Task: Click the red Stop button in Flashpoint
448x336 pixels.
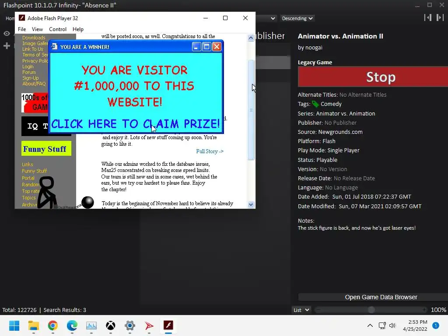Action: point(373,77)
